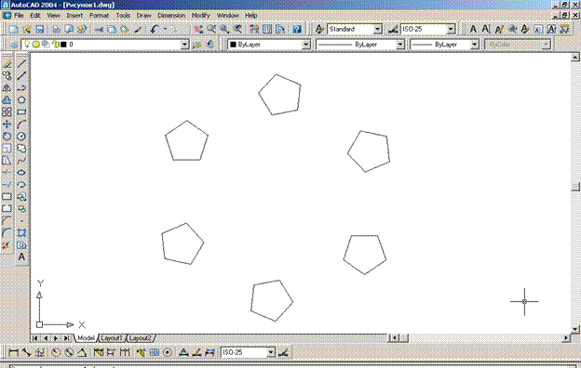Select the Fillet tool

point(7,233)
